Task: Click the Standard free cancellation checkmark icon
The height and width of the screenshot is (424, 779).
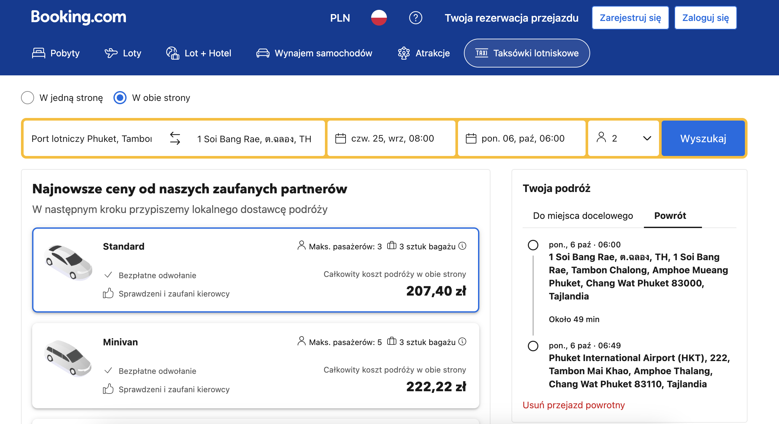Action: (108, 275)
